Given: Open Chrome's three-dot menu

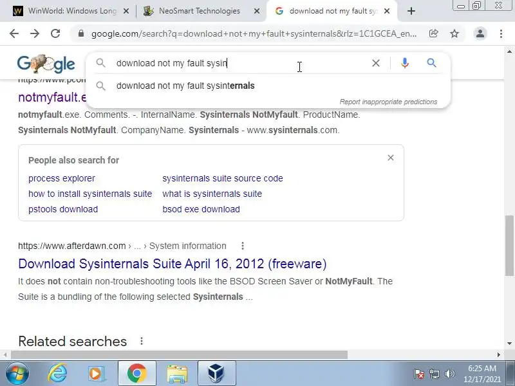Looking at the screenshot, I should (x=501, y=33).
